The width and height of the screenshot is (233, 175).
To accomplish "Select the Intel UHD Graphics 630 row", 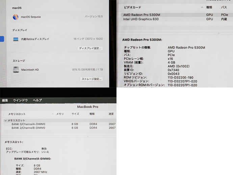I will pyautogui.click(x=177, y=19).
